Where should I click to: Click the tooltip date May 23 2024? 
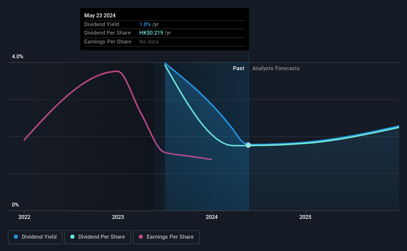(100, 15)
